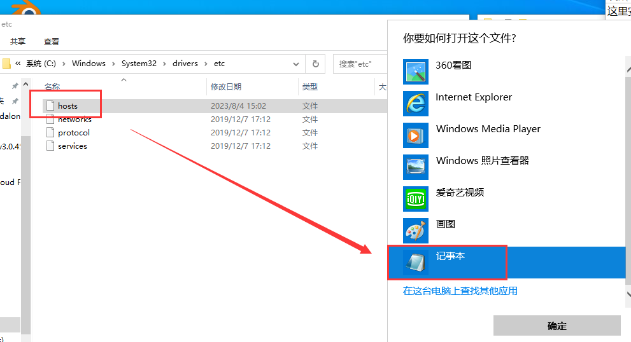This screenshot has width=631, height=342.
Task: Choose the 爱奇艺视频 app icon
Action: [x=416, y=198]
